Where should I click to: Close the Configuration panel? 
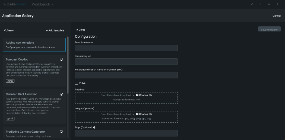[x=81, y=30]
